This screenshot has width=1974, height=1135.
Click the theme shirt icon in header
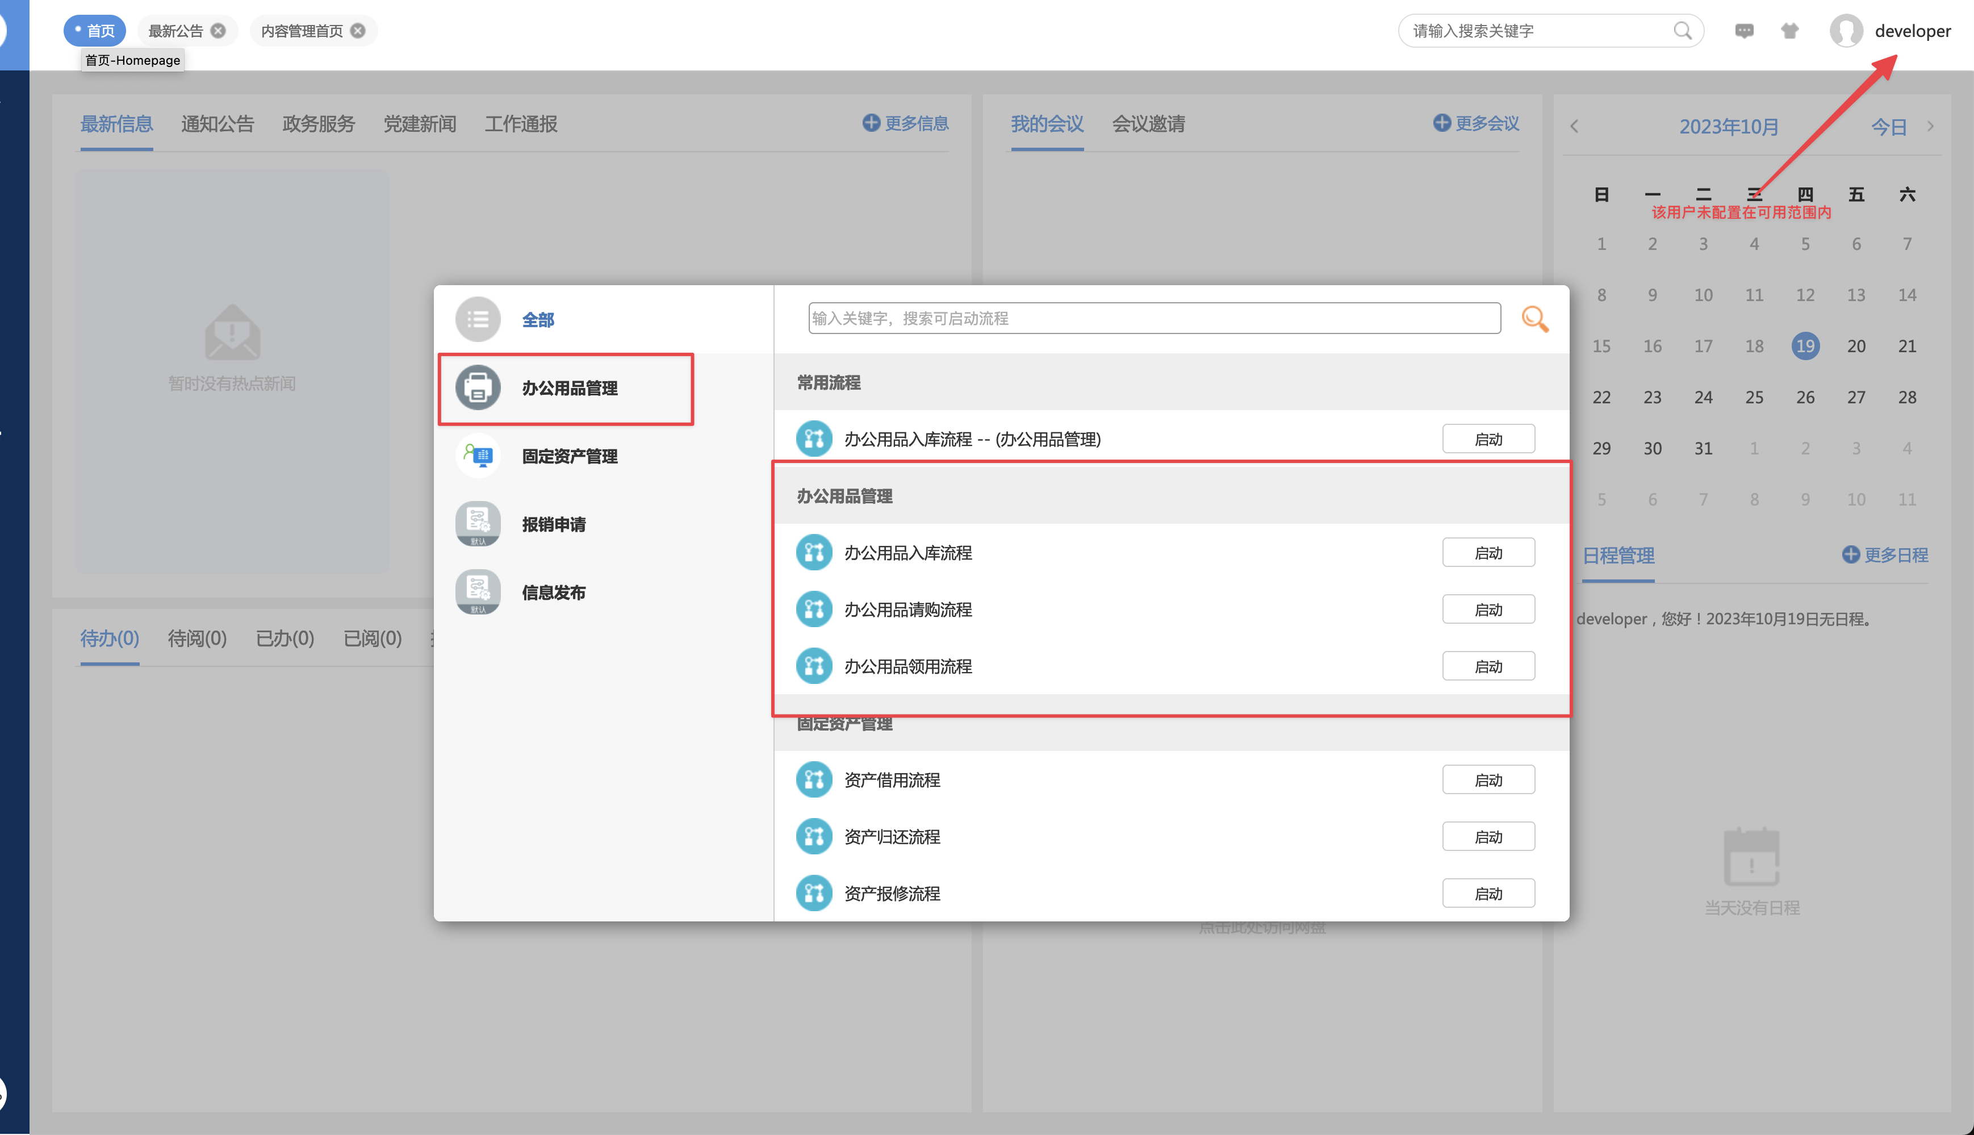[1790, 31]
